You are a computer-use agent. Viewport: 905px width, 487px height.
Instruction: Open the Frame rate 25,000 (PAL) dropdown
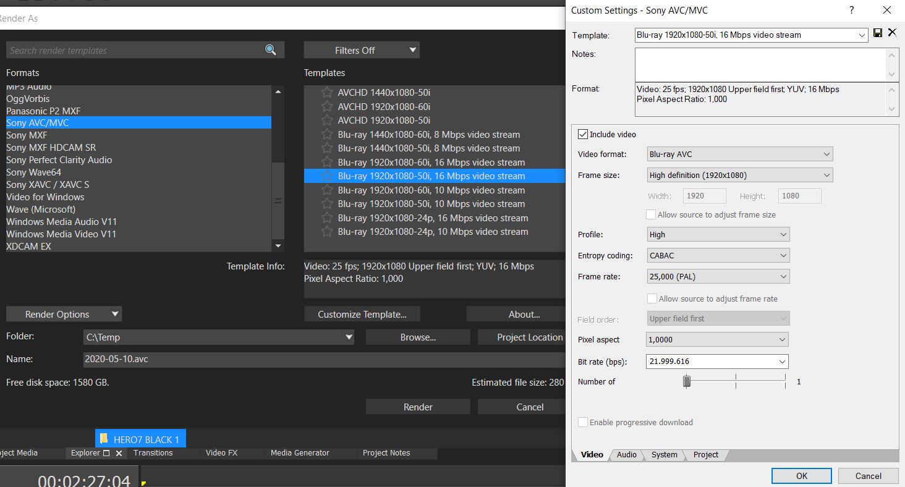pos(718,276)
